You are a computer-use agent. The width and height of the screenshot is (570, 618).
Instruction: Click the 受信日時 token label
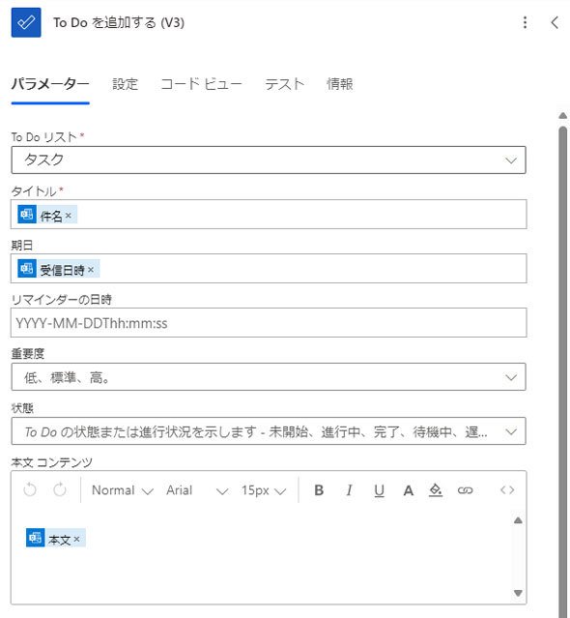tap(62, 270)
